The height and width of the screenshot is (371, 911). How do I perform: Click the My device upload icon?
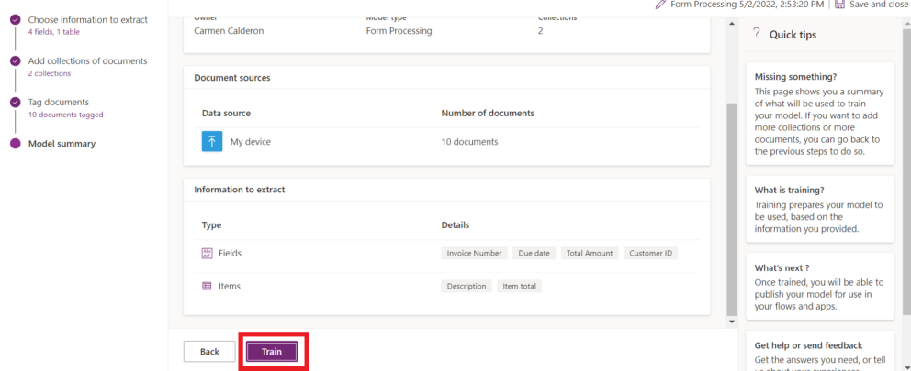212,142
